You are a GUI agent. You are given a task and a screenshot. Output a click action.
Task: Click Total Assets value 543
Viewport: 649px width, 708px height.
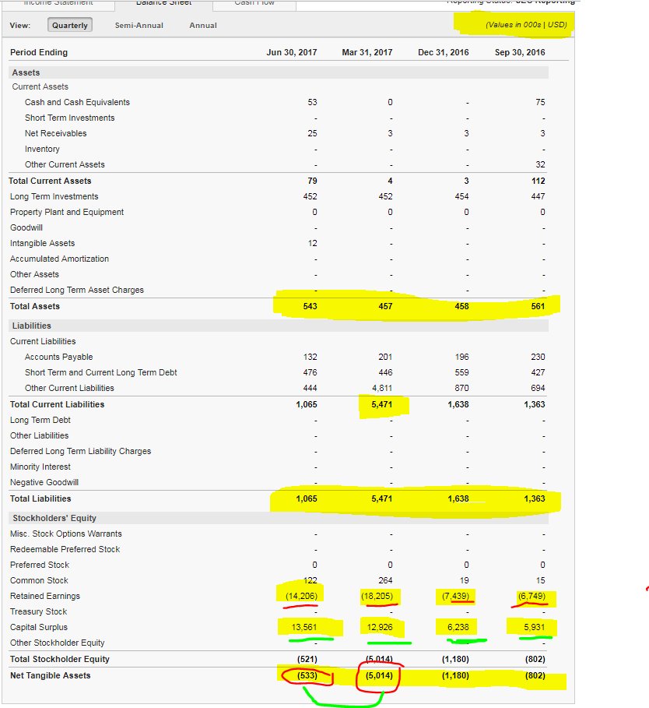coord(310,306)
